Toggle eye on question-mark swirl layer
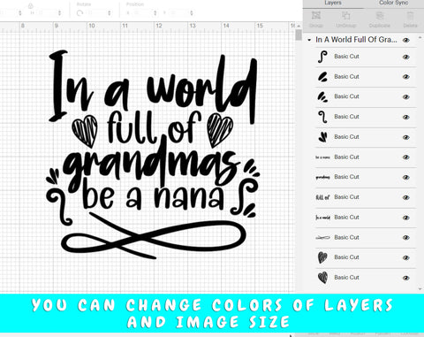Image resolution: width=424 pixels, height=337 pixels. pyautogui.click(x=406, y=117)
